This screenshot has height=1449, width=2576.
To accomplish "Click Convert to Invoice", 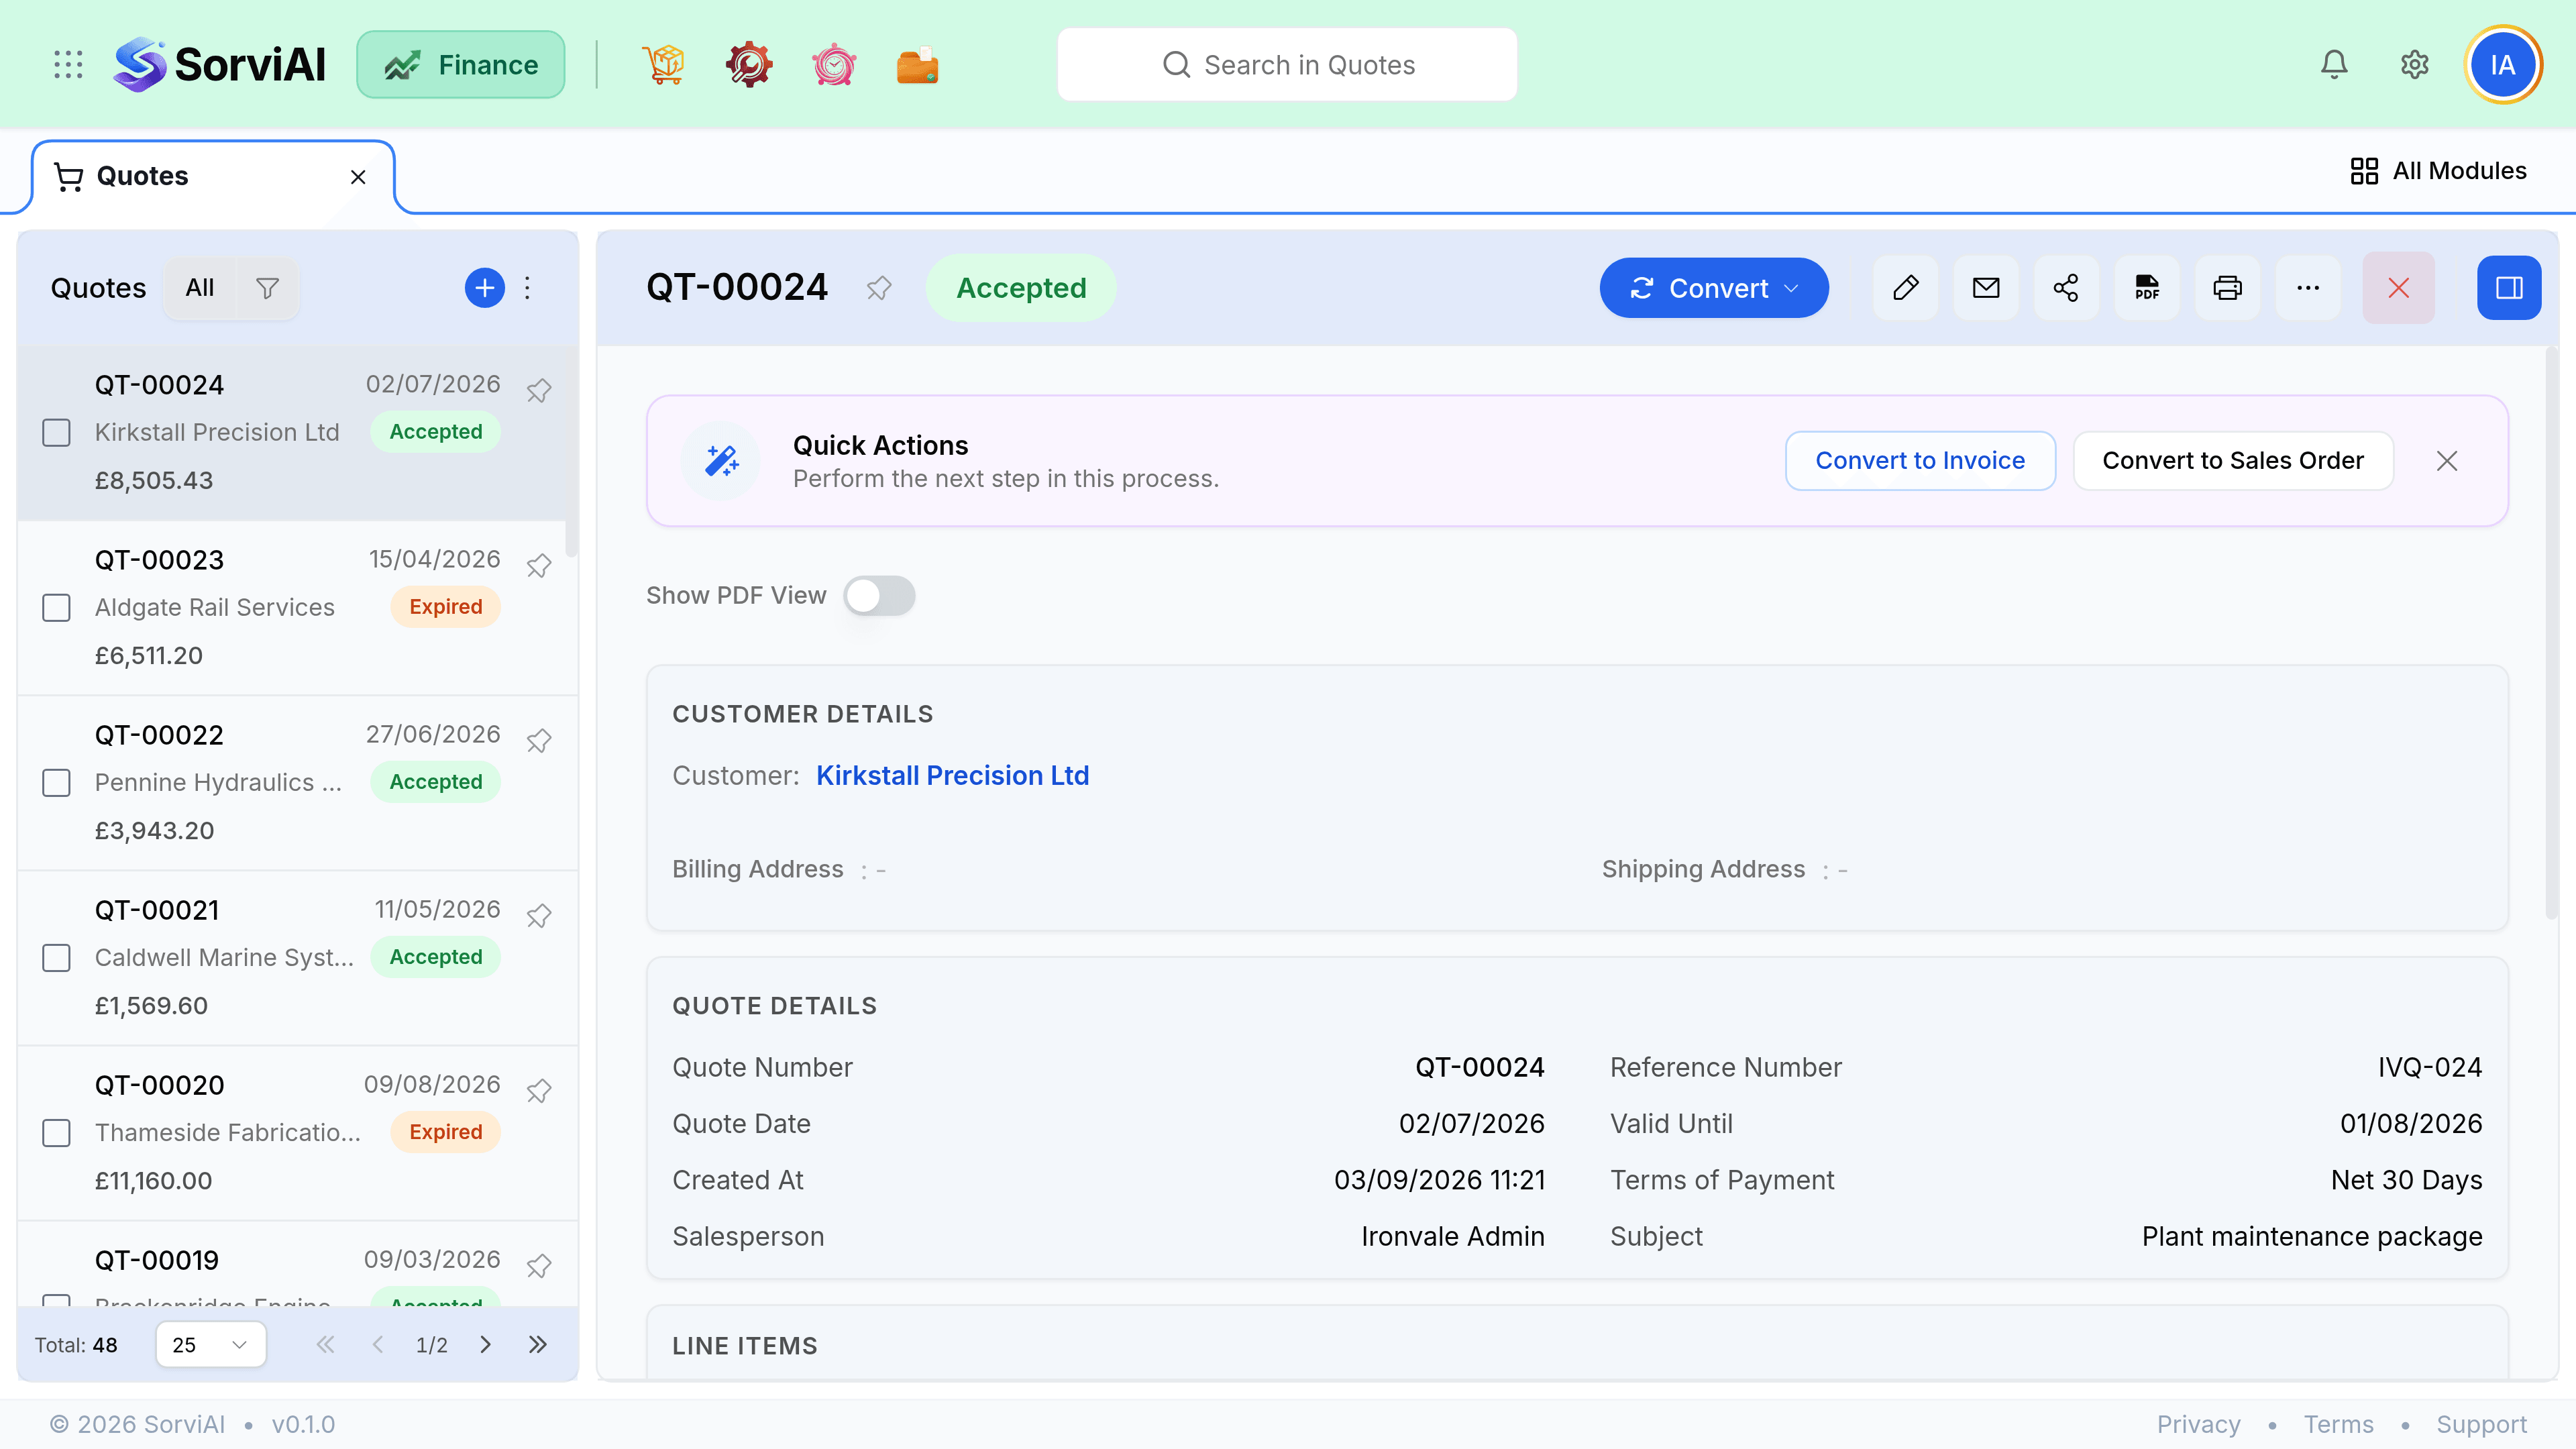I will pos(1920,461).
